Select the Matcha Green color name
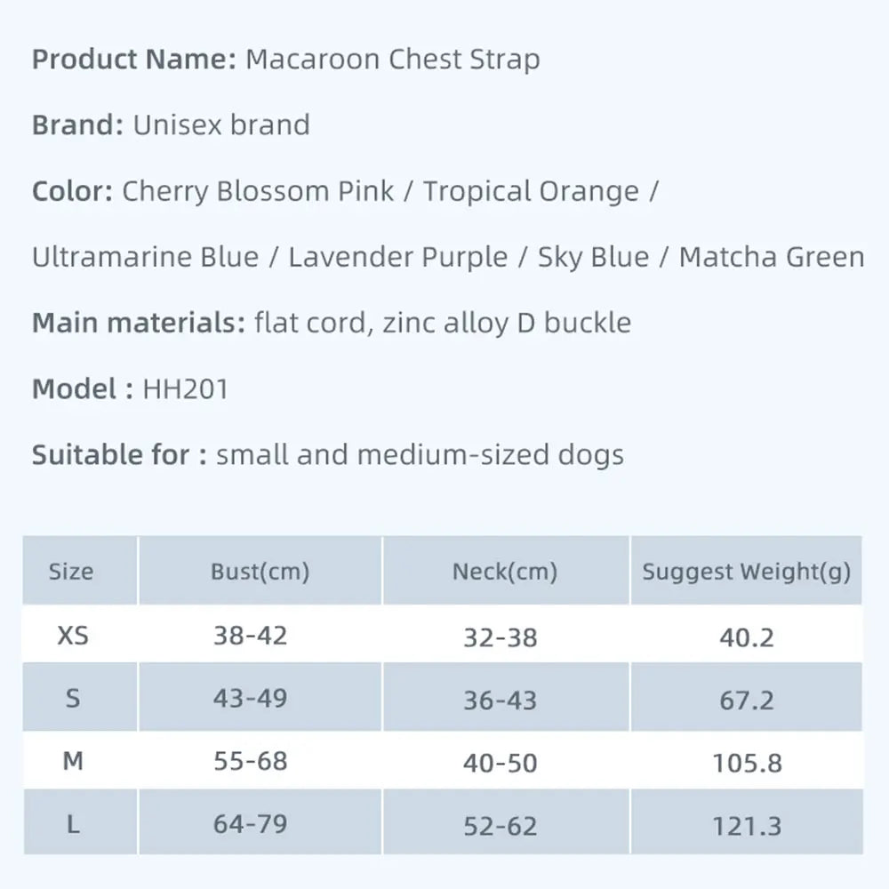 772,257
